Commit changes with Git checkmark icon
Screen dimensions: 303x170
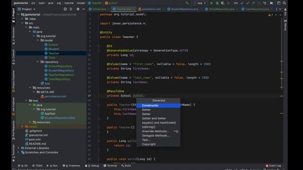[248, 3]
